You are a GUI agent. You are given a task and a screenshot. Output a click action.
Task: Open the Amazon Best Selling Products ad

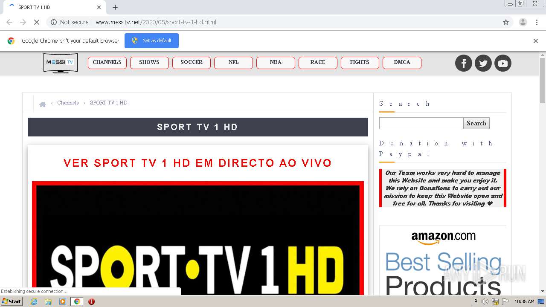[x=443, y=261]
